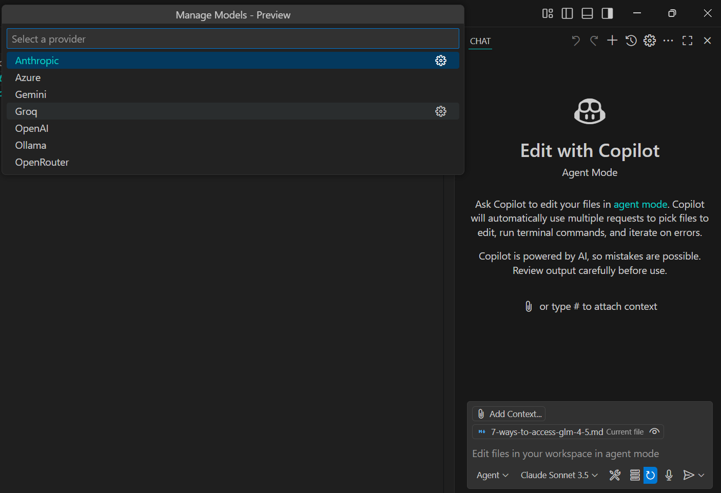Activate the microphone for voice input
Viewport: 721px width, 493px height.
tap(669, 475)
